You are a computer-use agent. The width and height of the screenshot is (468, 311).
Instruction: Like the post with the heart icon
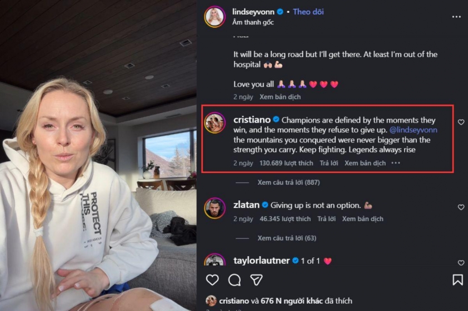click(x=212, y=279)
